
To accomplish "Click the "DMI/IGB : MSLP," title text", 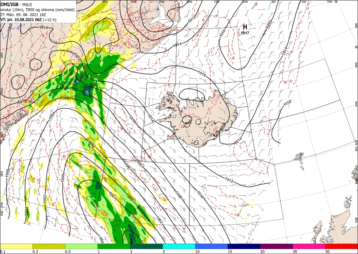I will (16, 4).
